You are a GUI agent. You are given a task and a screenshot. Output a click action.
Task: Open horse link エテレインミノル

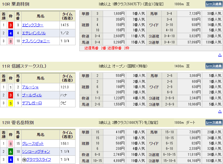click(34, 33)
